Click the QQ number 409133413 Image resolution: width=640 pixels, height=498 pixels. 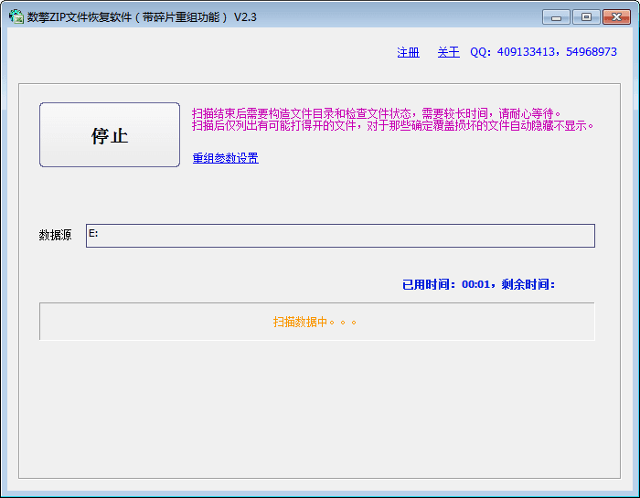pos(527,52)
